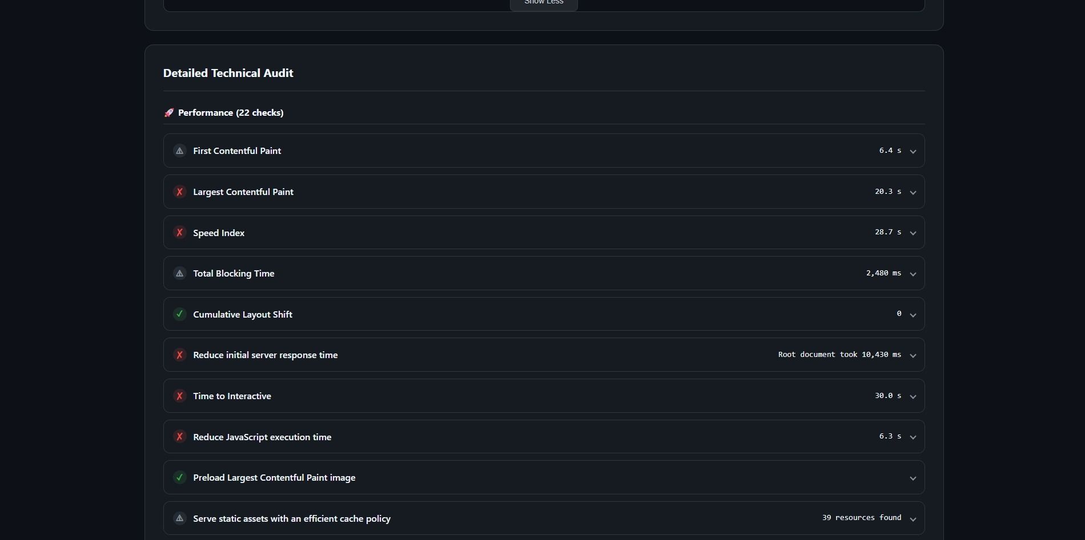This screenshot has height=540, width=1085.
Task: Click the First Contentful Paint warning icon
Action: (x=179, y=151)
